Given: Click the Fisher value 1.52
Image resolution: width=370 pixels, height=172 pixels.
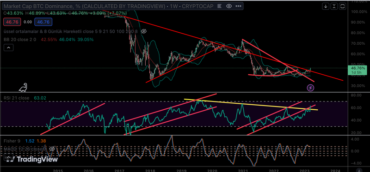Looking at the screenshot, I should click(30, 141).
